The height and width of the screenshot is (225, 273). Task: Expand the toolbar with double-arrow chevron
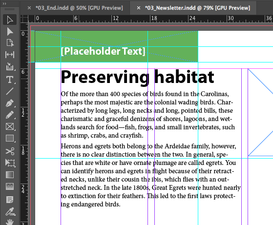click(x=4, y=3)
